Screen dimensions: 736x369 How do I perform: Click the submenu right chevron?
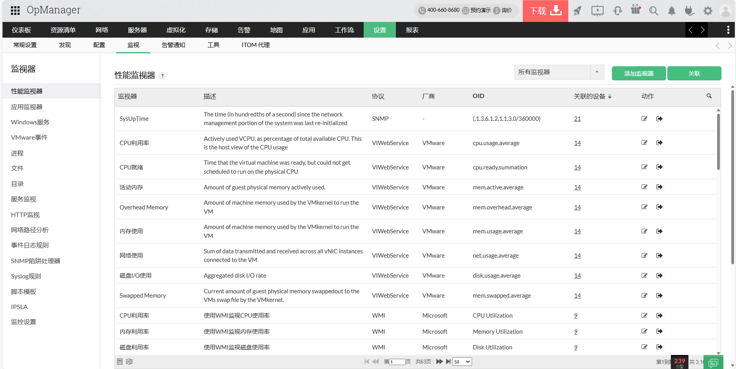[730, 45]
